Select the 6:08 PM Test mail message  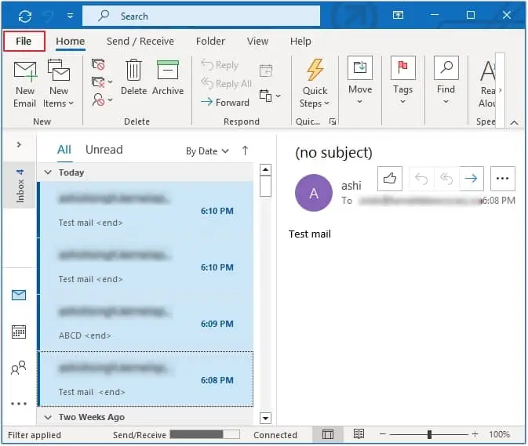(146, 379)
